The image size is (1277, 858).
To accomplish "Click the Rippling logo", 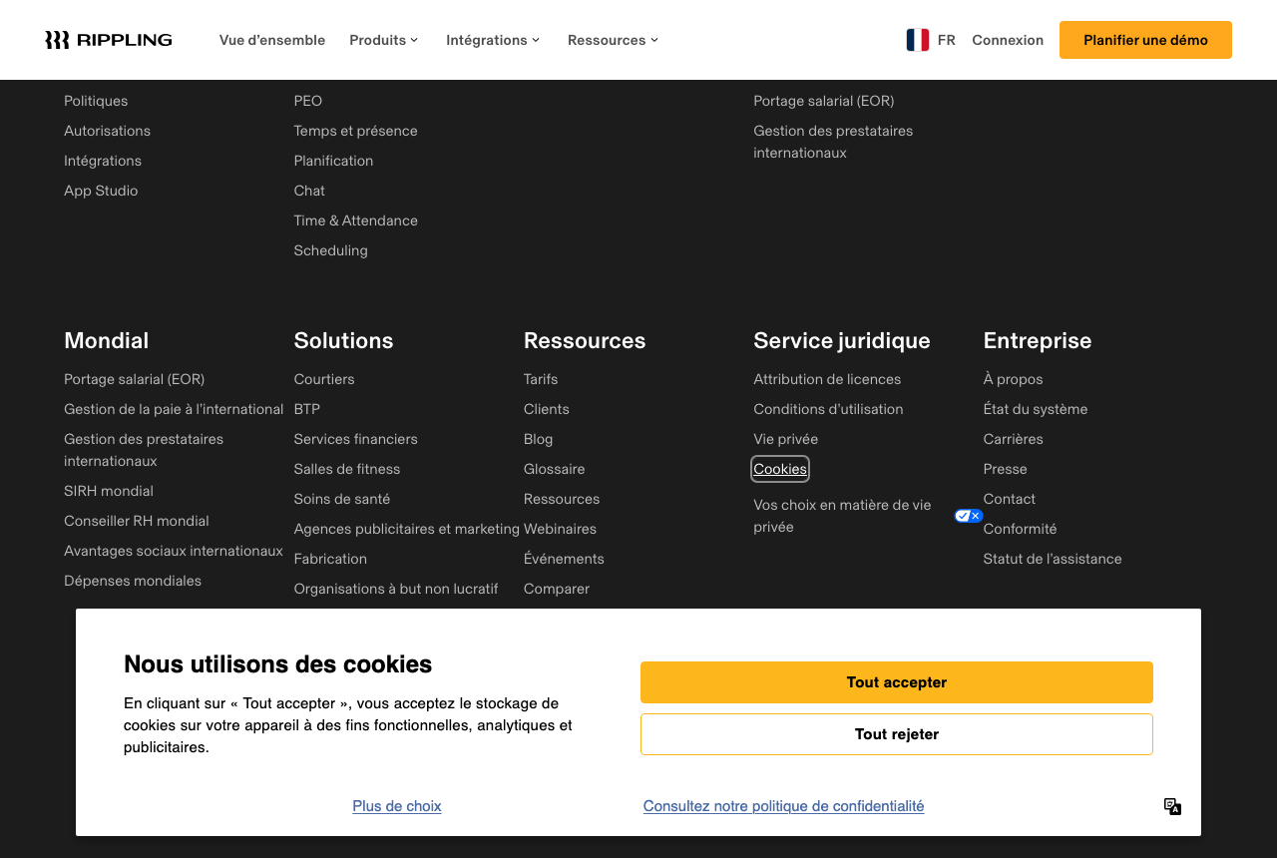I will (x=109, y=40).
